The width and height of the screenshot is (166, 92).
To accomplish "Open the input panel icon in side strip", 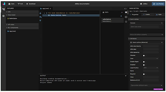I will coord(126,17).
